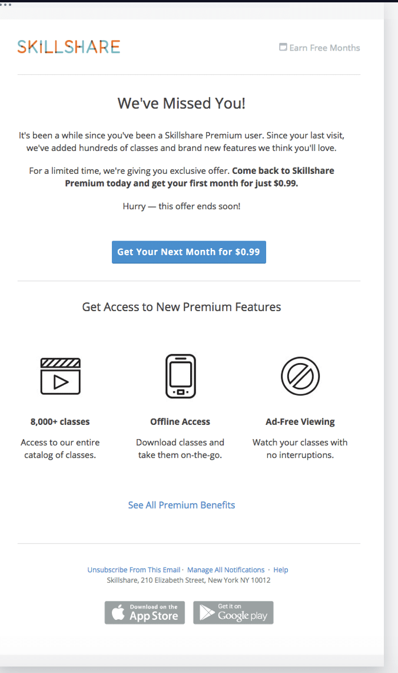The height and width of the screenshot is (673, 398).
Task: Click "Get Access to New Premium Features" heading
Action: [x=181, y=307]
